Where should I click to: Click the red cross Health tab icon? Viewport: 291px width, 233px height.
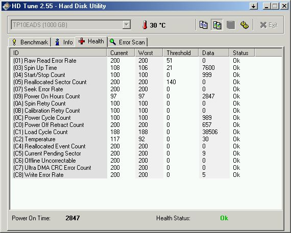click(x=82, y=41)
